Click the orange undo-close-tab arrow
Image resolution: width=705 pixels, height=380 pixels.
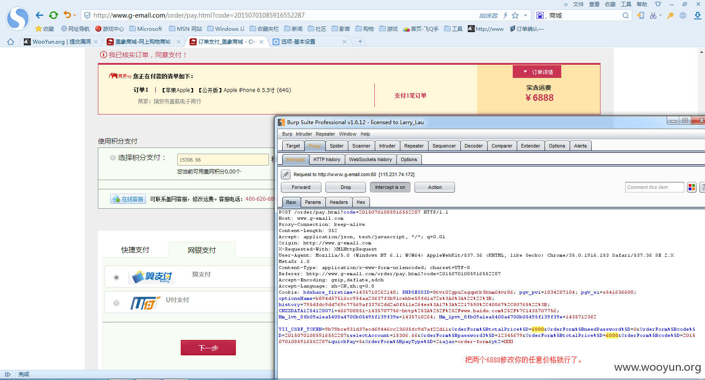tap(67, 15)
